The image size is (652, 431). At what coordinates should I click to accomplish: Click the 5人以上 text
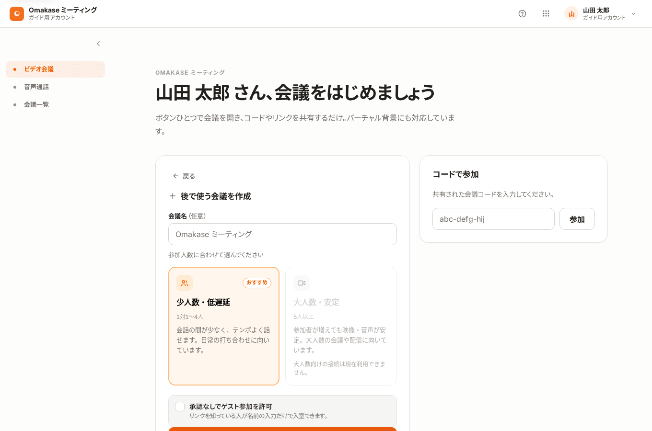pos(303,317)
